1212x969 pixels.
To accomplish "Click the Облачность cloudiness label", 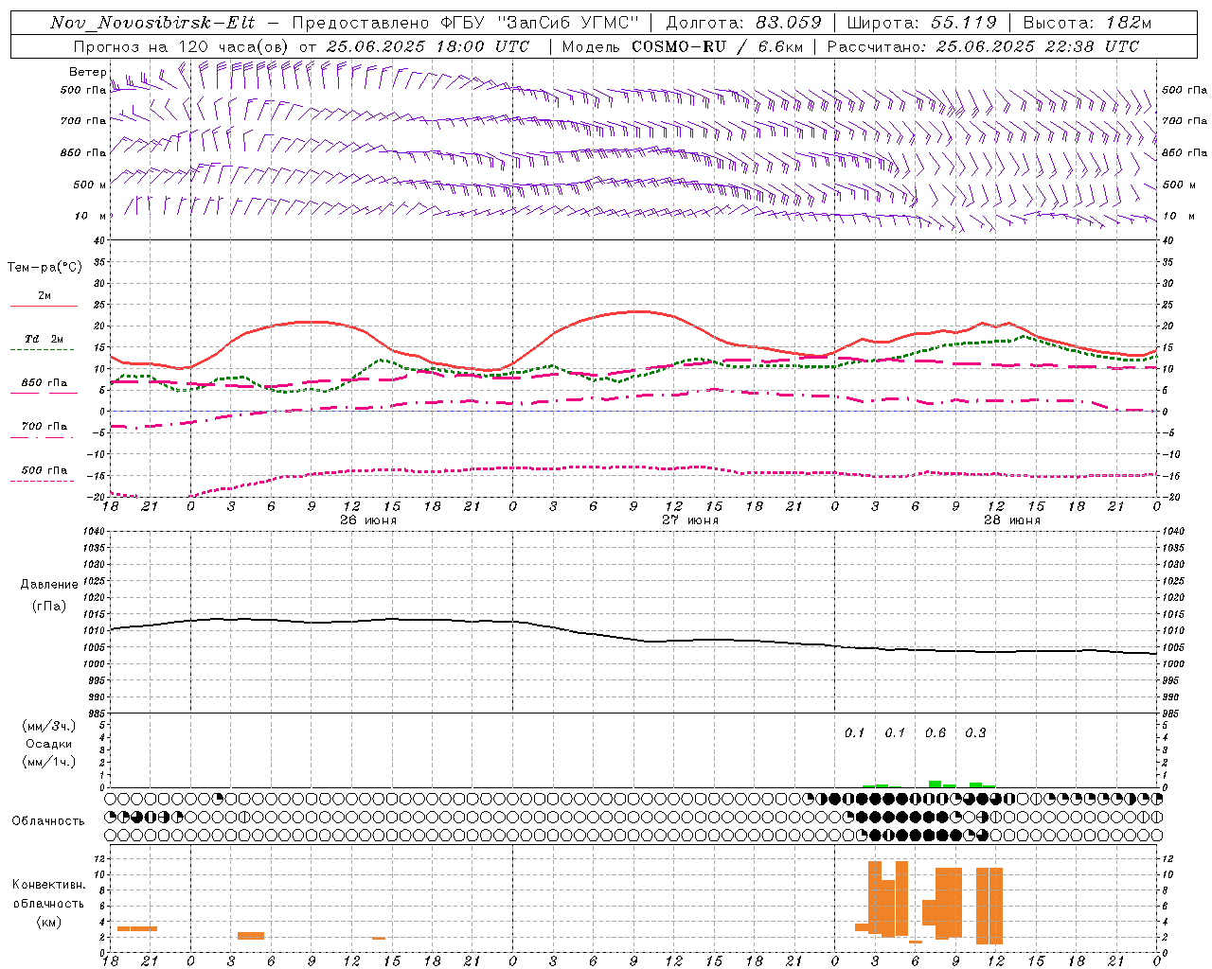I will pyautogui.click(x=48, y=821).
